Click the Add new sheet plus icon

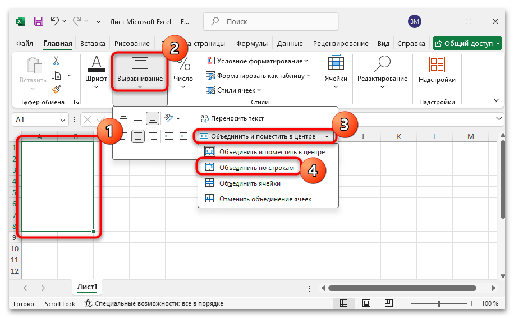pos(131,288)
